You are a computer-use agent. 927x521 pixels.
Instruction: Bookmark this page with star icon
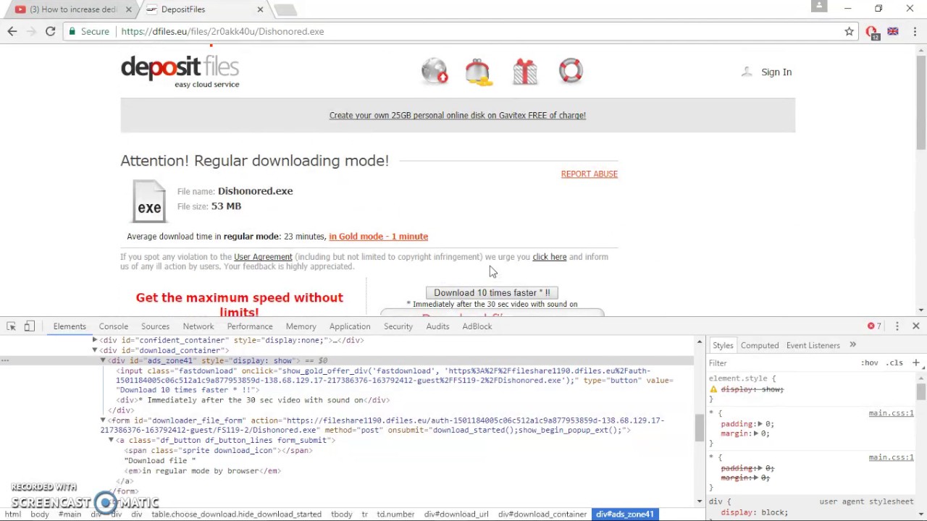click(x=849, y=32)
